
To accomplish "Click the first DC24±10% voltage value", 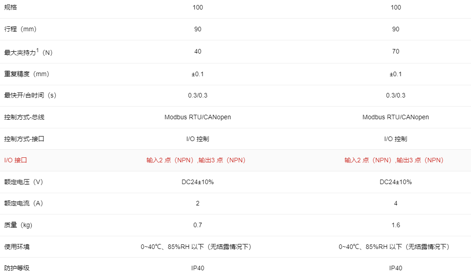I will (197, 182).
